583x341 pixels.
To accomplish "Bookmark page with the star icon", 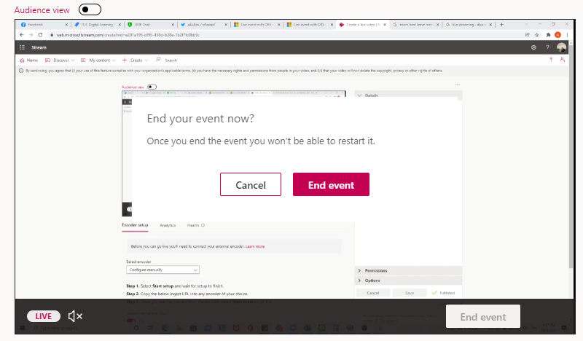I will click(536, 35).
